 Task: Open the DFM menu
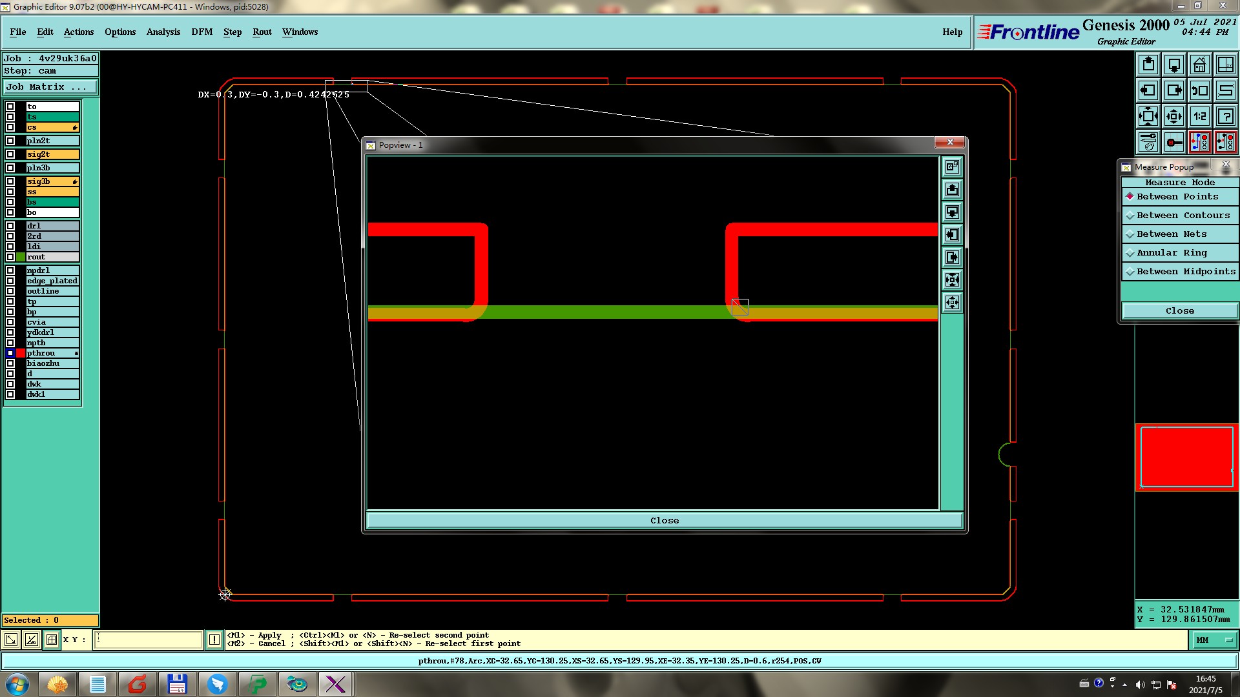pos(201,32)
